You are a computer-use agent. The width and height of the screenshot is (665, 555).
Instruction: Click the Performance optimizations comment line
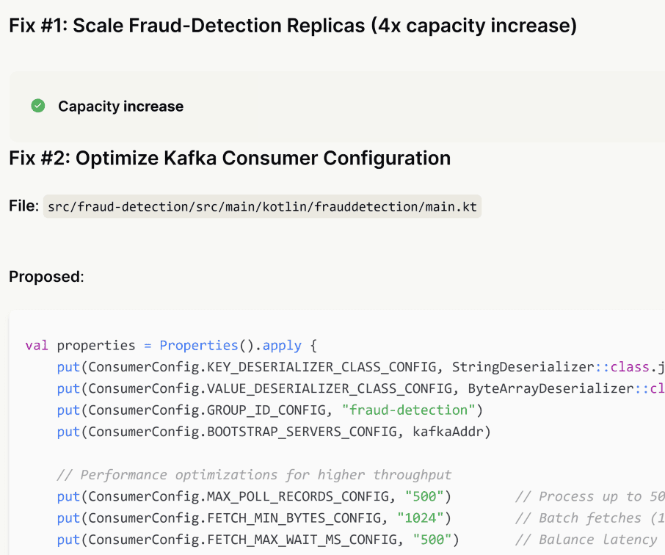click(x=254, y=475)
